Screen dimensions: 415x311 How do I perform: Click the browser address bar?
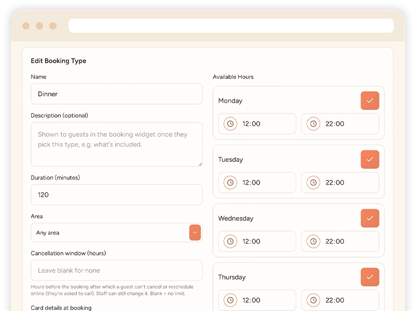[231, 25]
